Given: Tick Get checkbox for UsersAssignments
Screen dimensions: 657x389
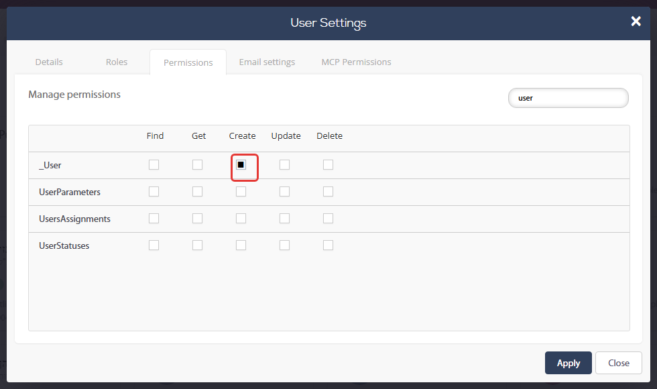Looking at the screenshot, I should [x=197, y=219].
